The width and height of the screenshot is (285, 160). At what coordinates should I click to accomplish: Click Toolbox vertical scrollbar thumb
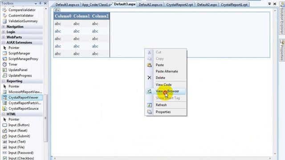pyautogui.click(x=45, y=118)
